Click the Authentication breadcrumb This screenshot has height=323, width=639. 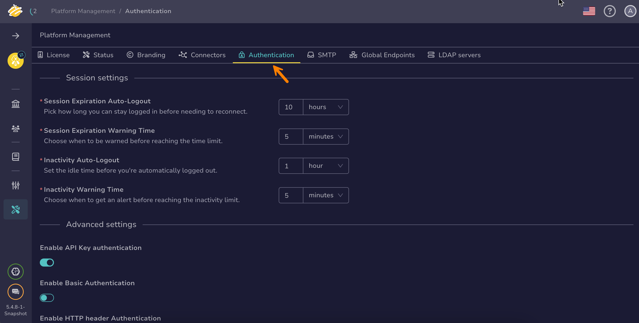[x=148, y=11]
